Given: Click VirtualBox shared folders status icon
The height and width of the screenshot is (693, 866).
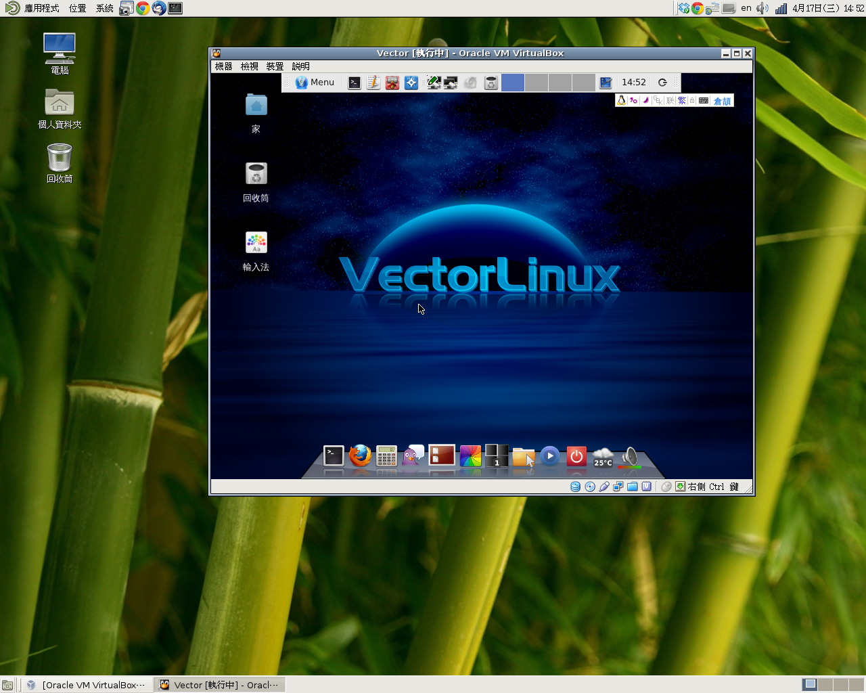Looking at the screenshot, I should [633, 487].
